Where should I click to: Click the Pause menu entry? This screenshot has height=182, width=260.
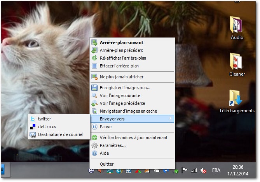pyautogui.click(x=132, y=127)
